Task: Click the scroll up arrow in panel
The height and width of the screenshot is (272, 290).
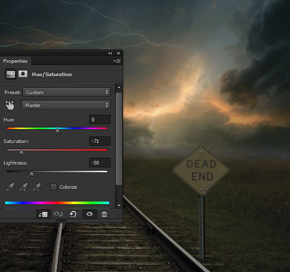Action: [119, 87]
